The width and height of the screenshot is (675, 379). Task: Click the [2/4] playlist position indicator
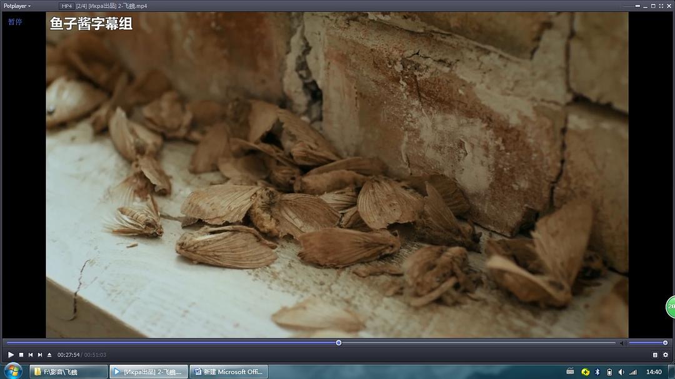(x=82, y=6)
